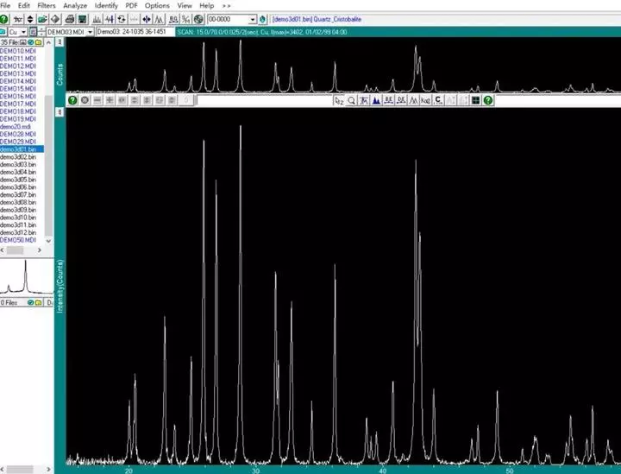Click the log scale icon in zoom toolbar
Image resolution: width=621 pixels, height=474 pixels.
point(426,101)
